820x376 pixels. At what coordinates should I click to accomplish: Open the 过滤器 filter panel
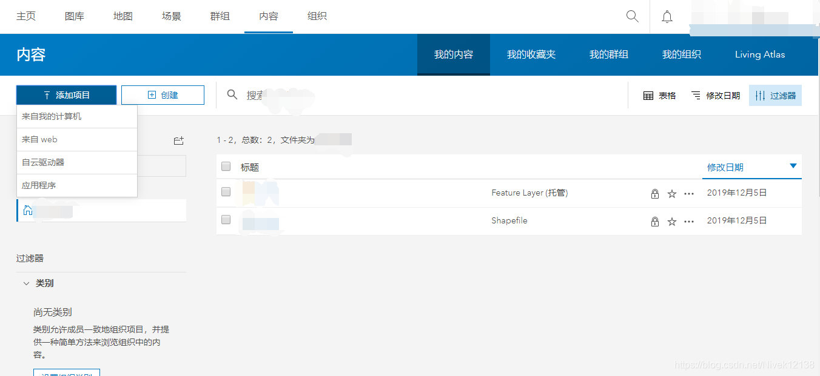(775, 95)
